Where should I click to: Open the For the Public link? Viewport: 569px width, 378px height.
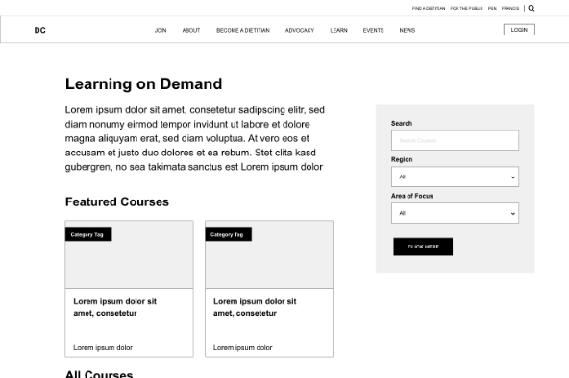click(x=467, y=8)
